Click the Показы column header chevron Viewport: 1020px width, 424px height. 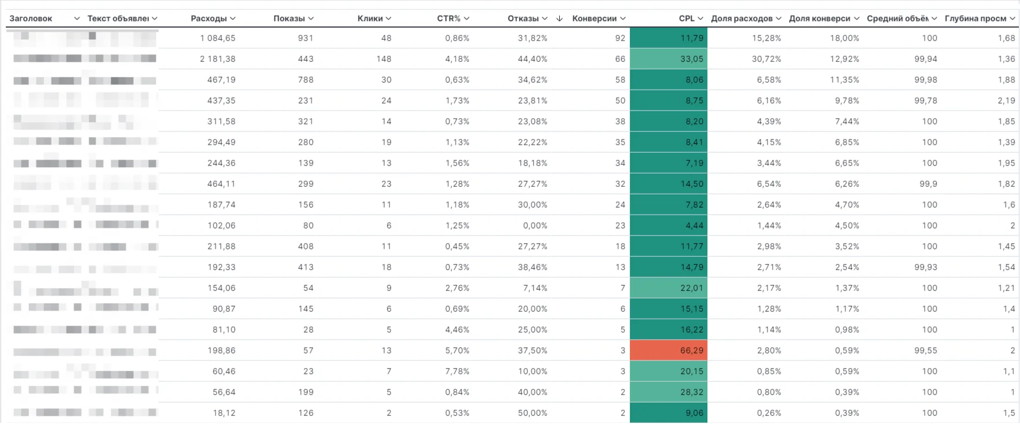[x=311, y=19]
